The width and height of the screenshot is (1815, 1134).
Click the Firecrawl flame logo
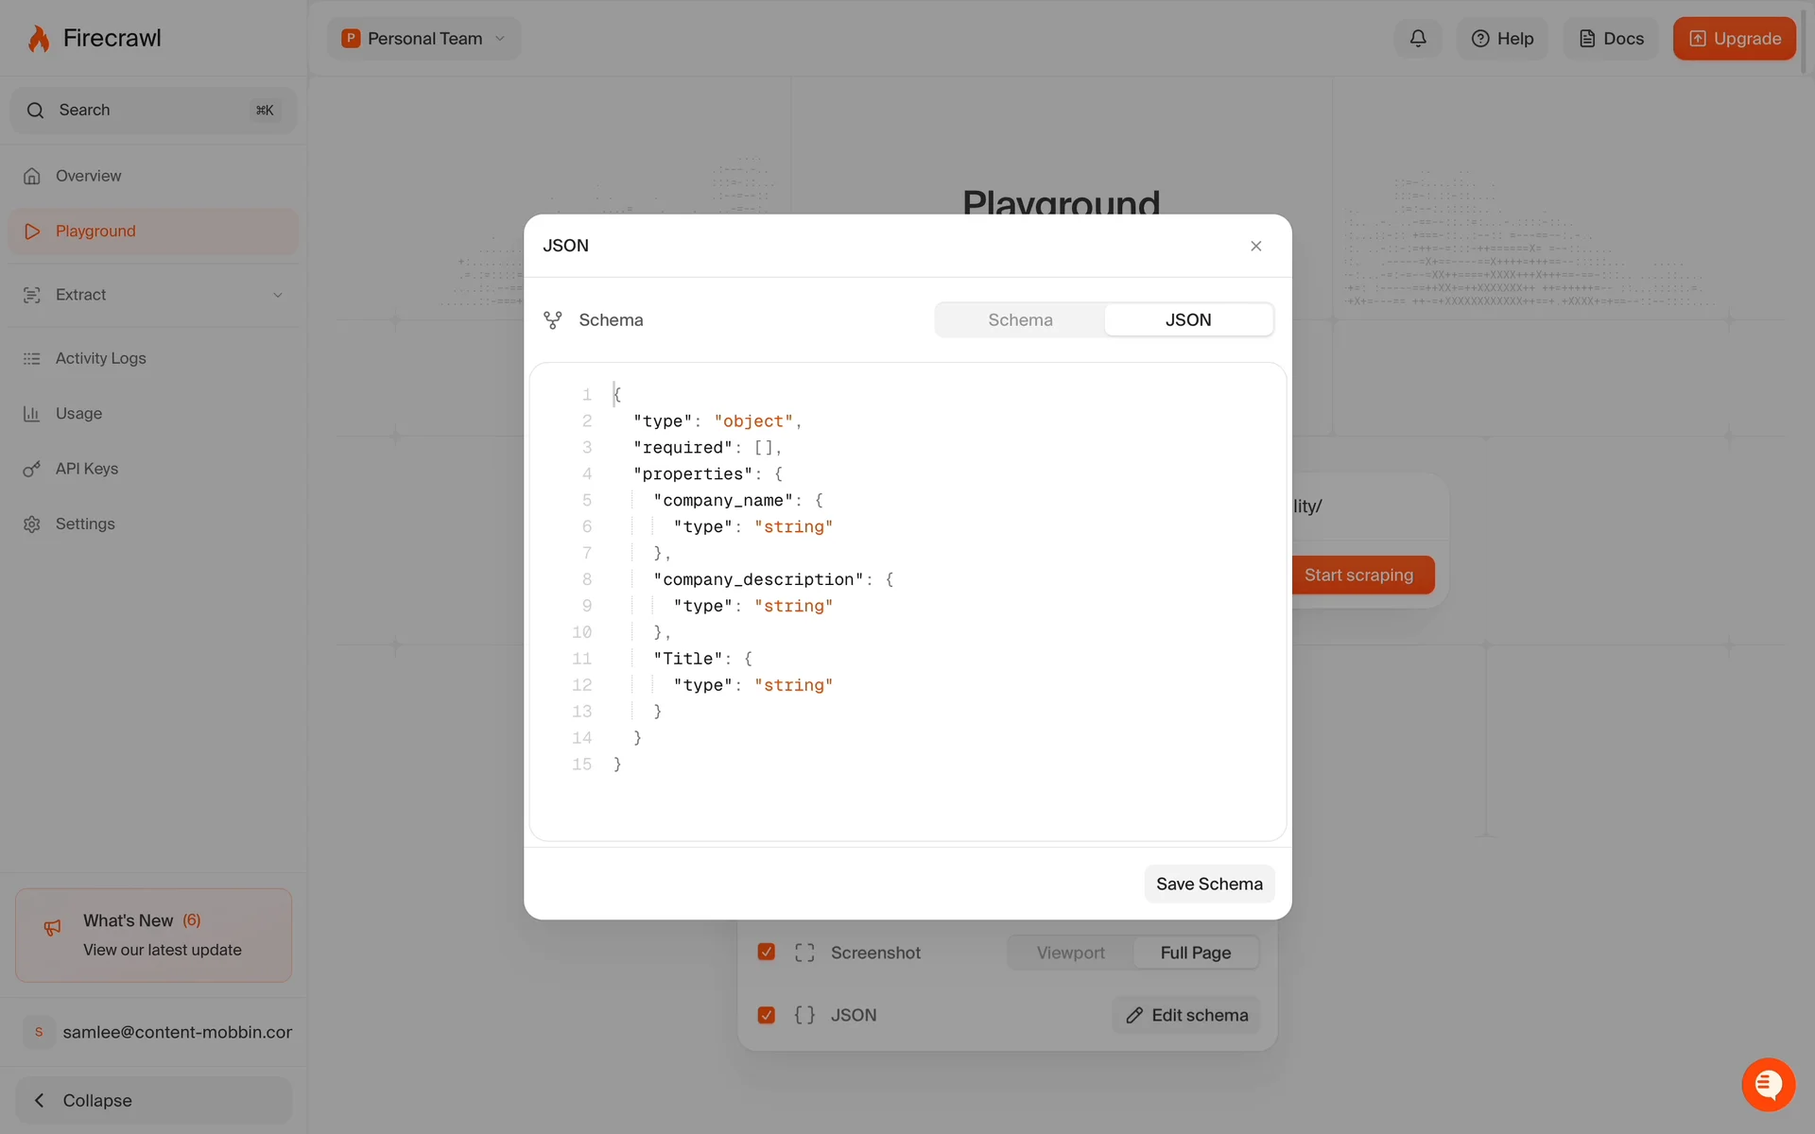[x=39, y=39]
